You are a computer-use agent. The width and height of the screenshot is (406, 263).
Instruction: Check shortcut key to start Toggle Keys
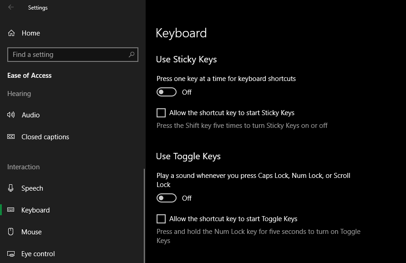click(161, 218)
